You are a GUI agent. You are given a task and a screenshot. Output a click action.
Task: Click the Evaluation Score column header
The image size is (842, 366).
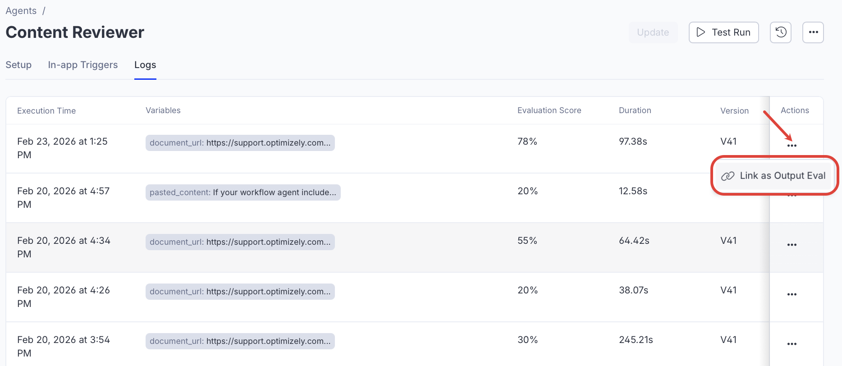click(549, 110)
